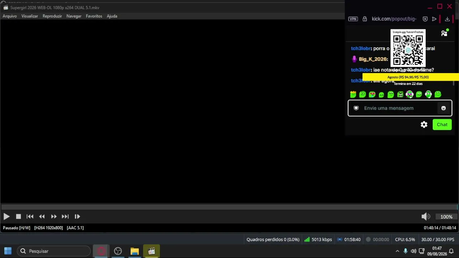Click the Big_K_2026 username
The height and width of the screenshot is (258, 459).
click(x=373, y=59)
